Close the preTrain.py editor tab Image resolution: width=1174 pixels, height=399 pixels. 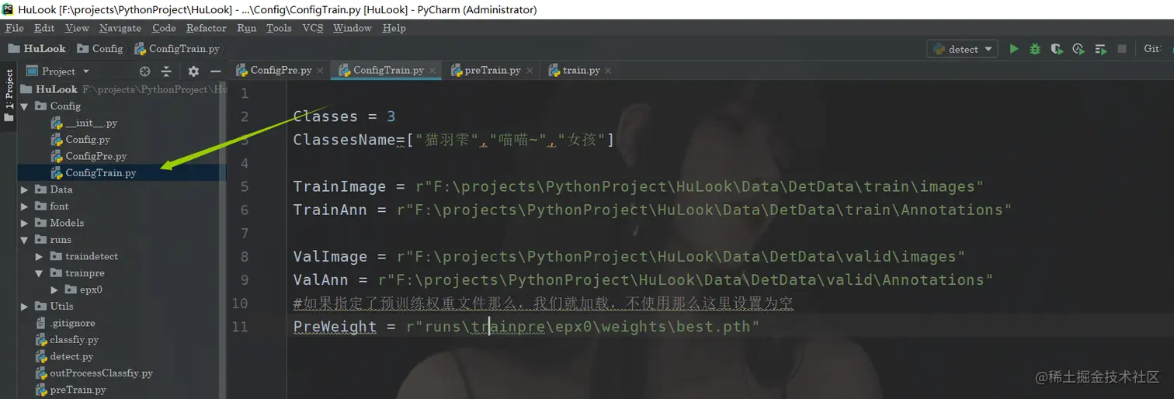(x=530, y=70)
